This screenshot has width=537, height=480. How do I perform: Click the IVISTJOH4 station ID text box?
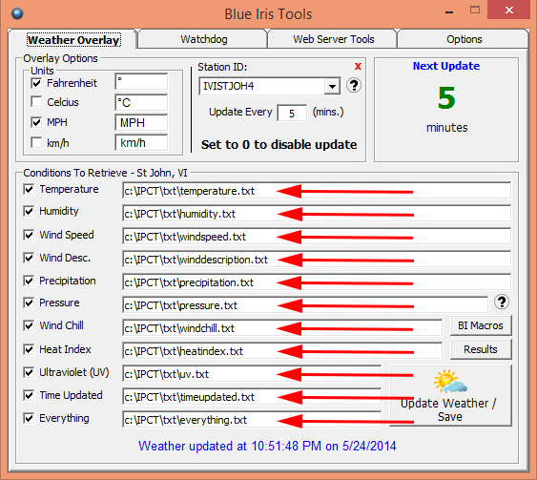pyautogui.click(x=262, y=86)
